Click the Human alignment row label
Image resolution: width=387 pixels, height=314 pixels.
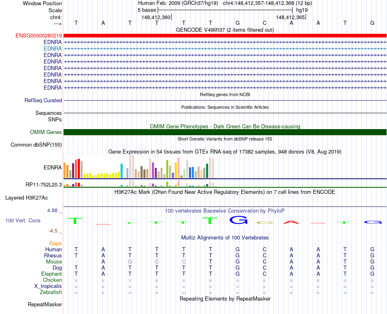(53, 250)
